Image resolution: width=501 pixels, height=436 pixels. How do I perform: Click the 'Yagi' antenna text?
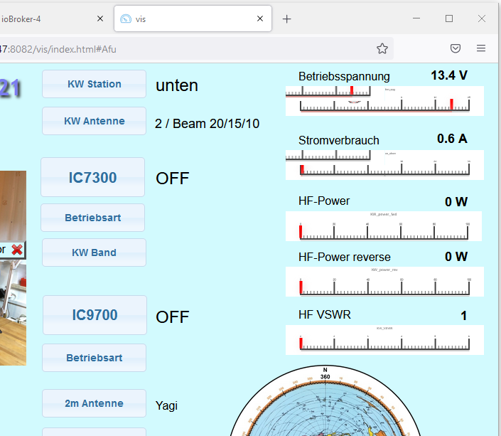[166, 405]
